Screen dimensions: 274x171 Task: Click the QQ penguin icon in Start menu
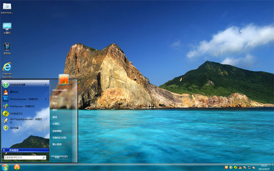point(5,92)
